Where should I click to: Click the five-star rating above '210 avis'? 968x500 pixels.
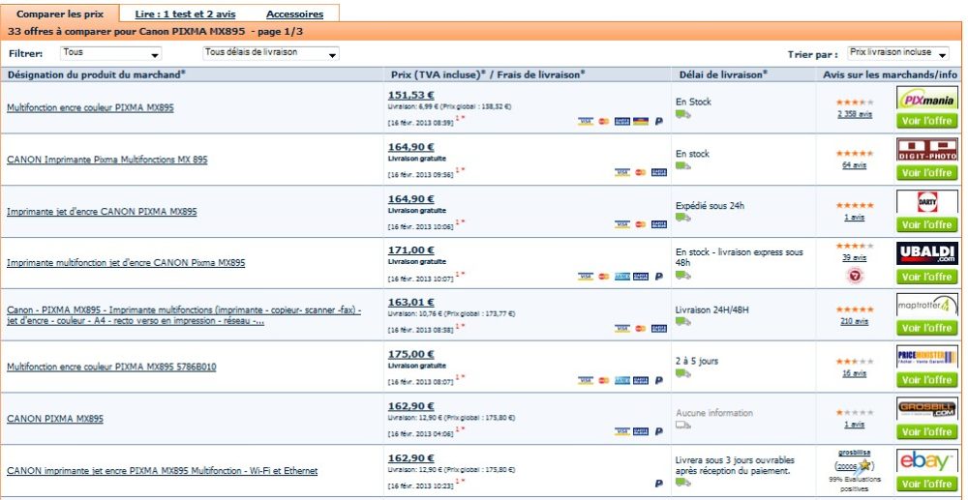855,309
